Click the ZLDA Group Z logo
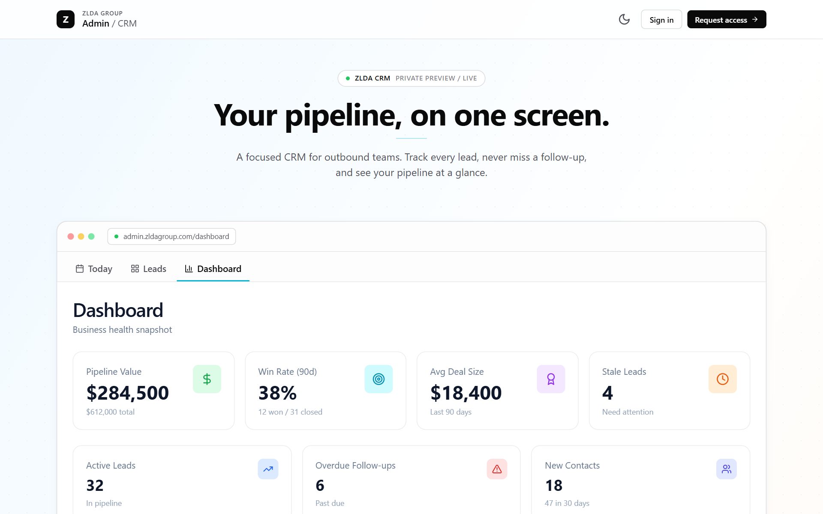Viewport: 823px width, 514px height. click(66, 19)
